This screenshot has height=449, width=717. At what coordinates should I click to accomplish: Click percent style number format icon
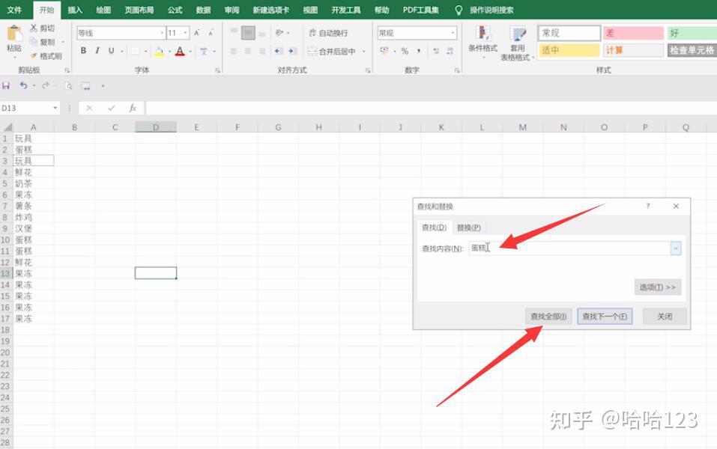click(x=405, y=51)
